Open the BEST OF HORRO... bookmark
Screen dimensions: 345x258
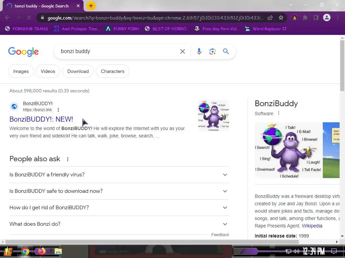click(167, 29)
